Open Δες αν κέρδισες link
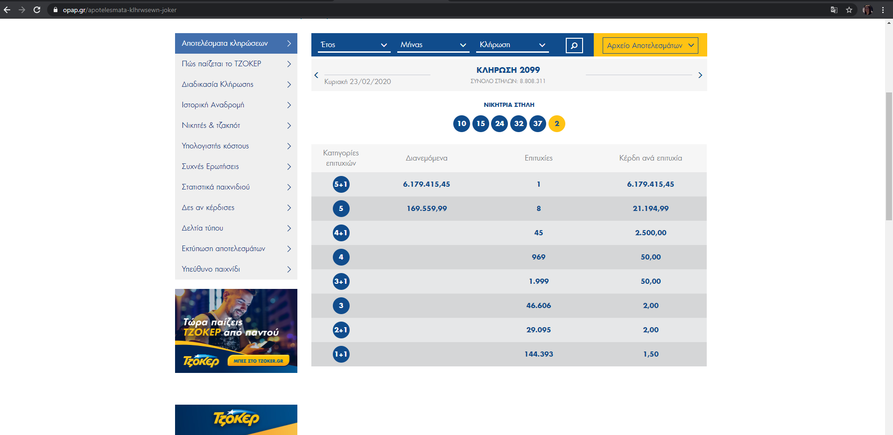893x435 pixels. [236, 208]
